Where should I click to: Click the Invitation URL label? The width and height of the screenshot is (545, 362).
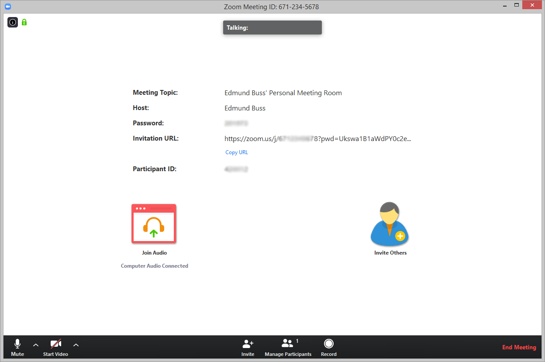pos(156,138)
